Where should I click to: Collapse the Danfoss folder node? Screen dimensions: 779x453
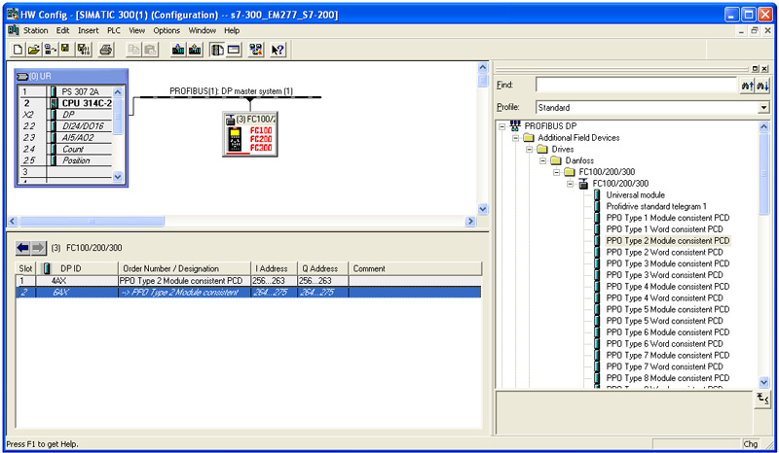[x=543, y=160]
